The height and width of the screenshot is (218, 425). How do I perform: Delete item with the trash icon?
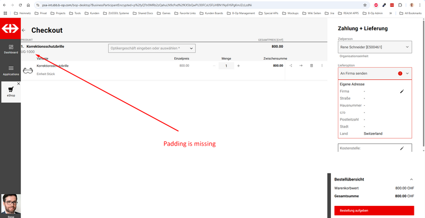(311, 66)
